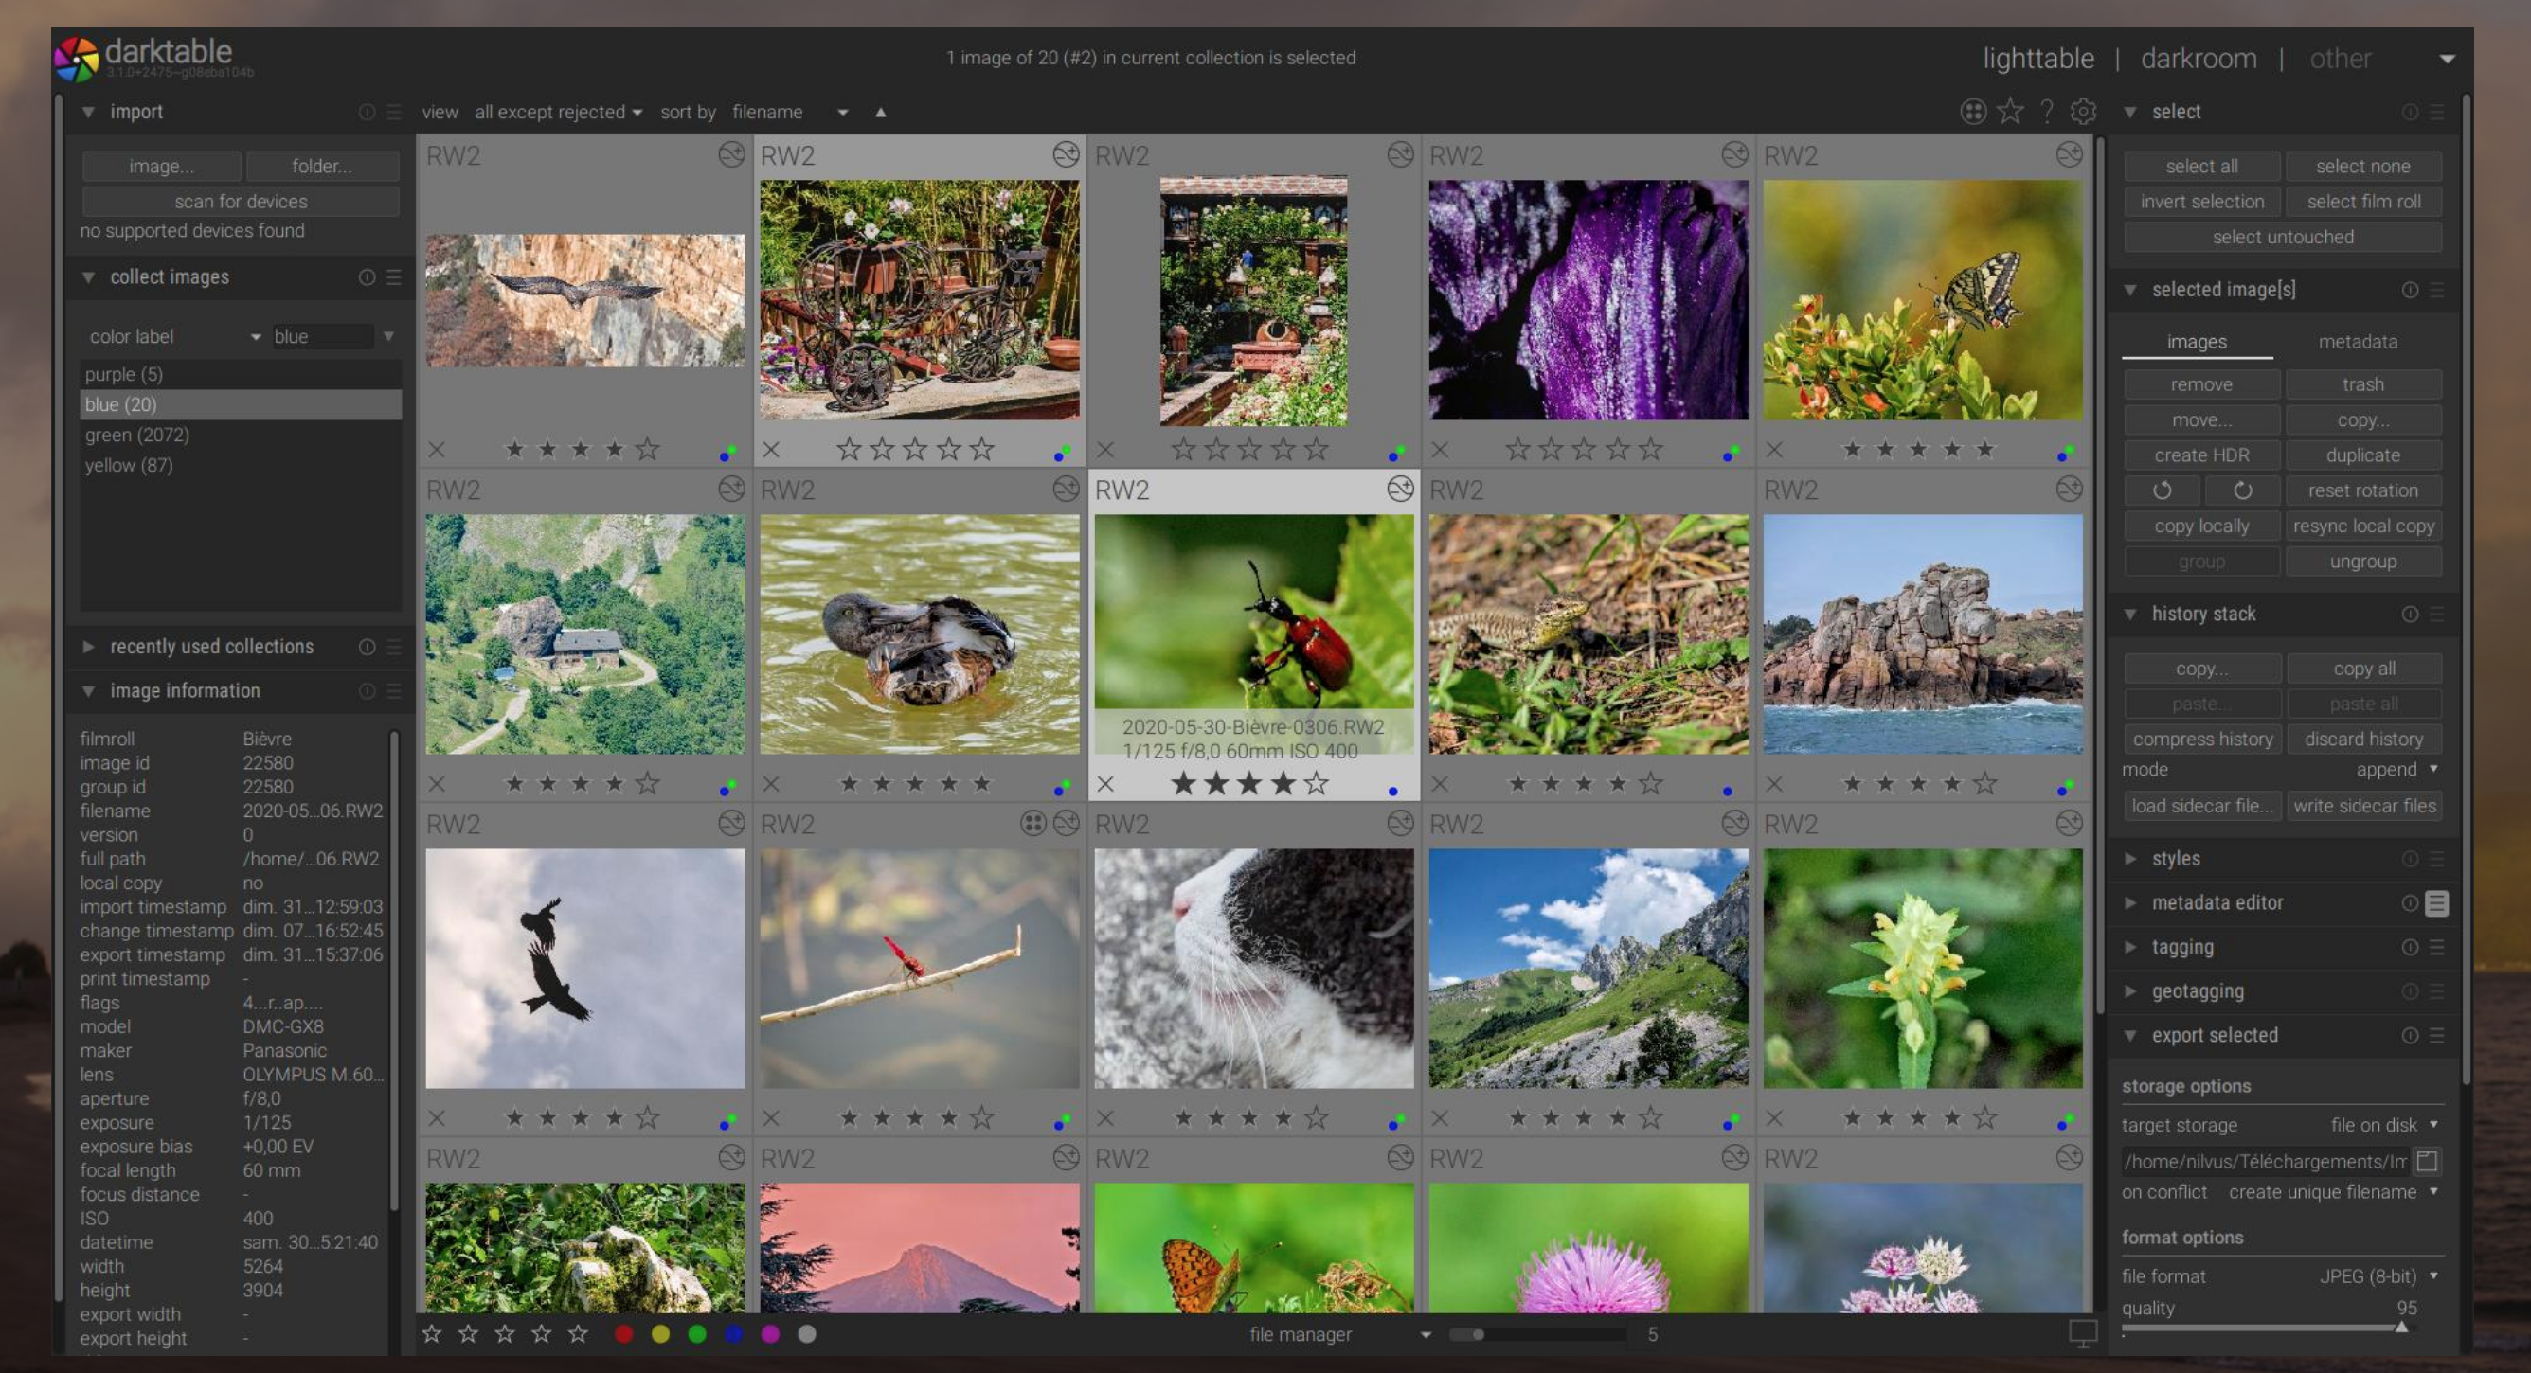This screenshot has width=2531, height=1373.
Task: Open the context help question mark icon
Action: click(2047, 112)
